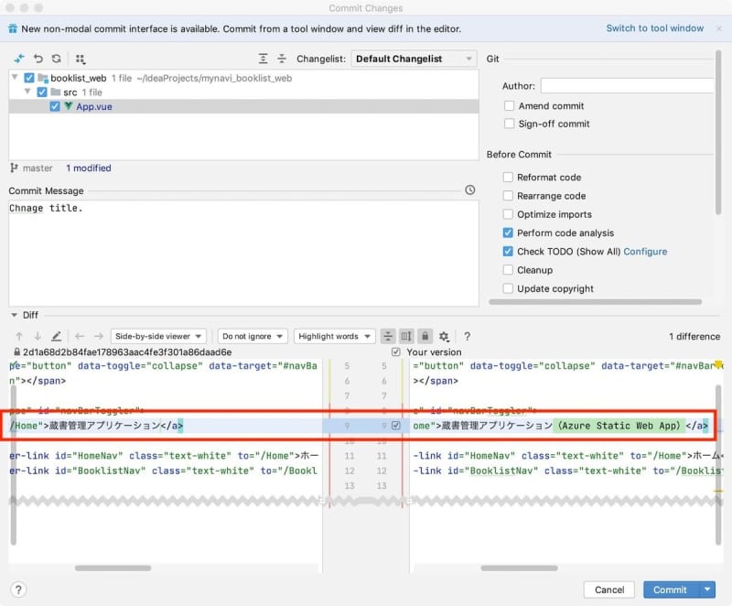The image size is (732, 606).
Task: Click the Configure link for TODO check
Action: tap(645, 251)
